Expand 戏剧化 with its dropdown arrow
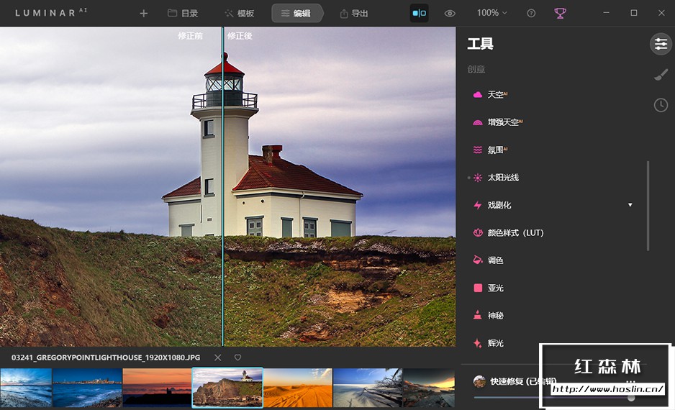675x410 pixels. click(630, 205)
